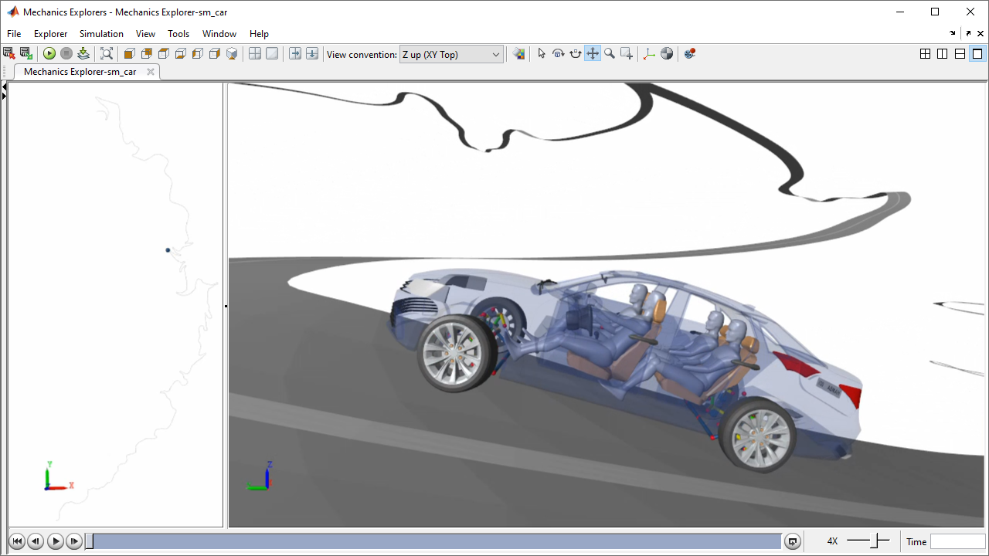989x556 pixels.
Task: Click the Time input field
Action: (957, 541)
